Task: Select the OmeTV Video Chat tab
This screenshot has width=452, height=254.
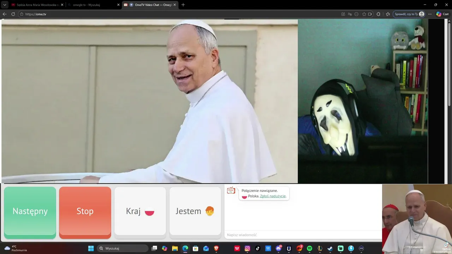Action: click(x=150, y=5)
